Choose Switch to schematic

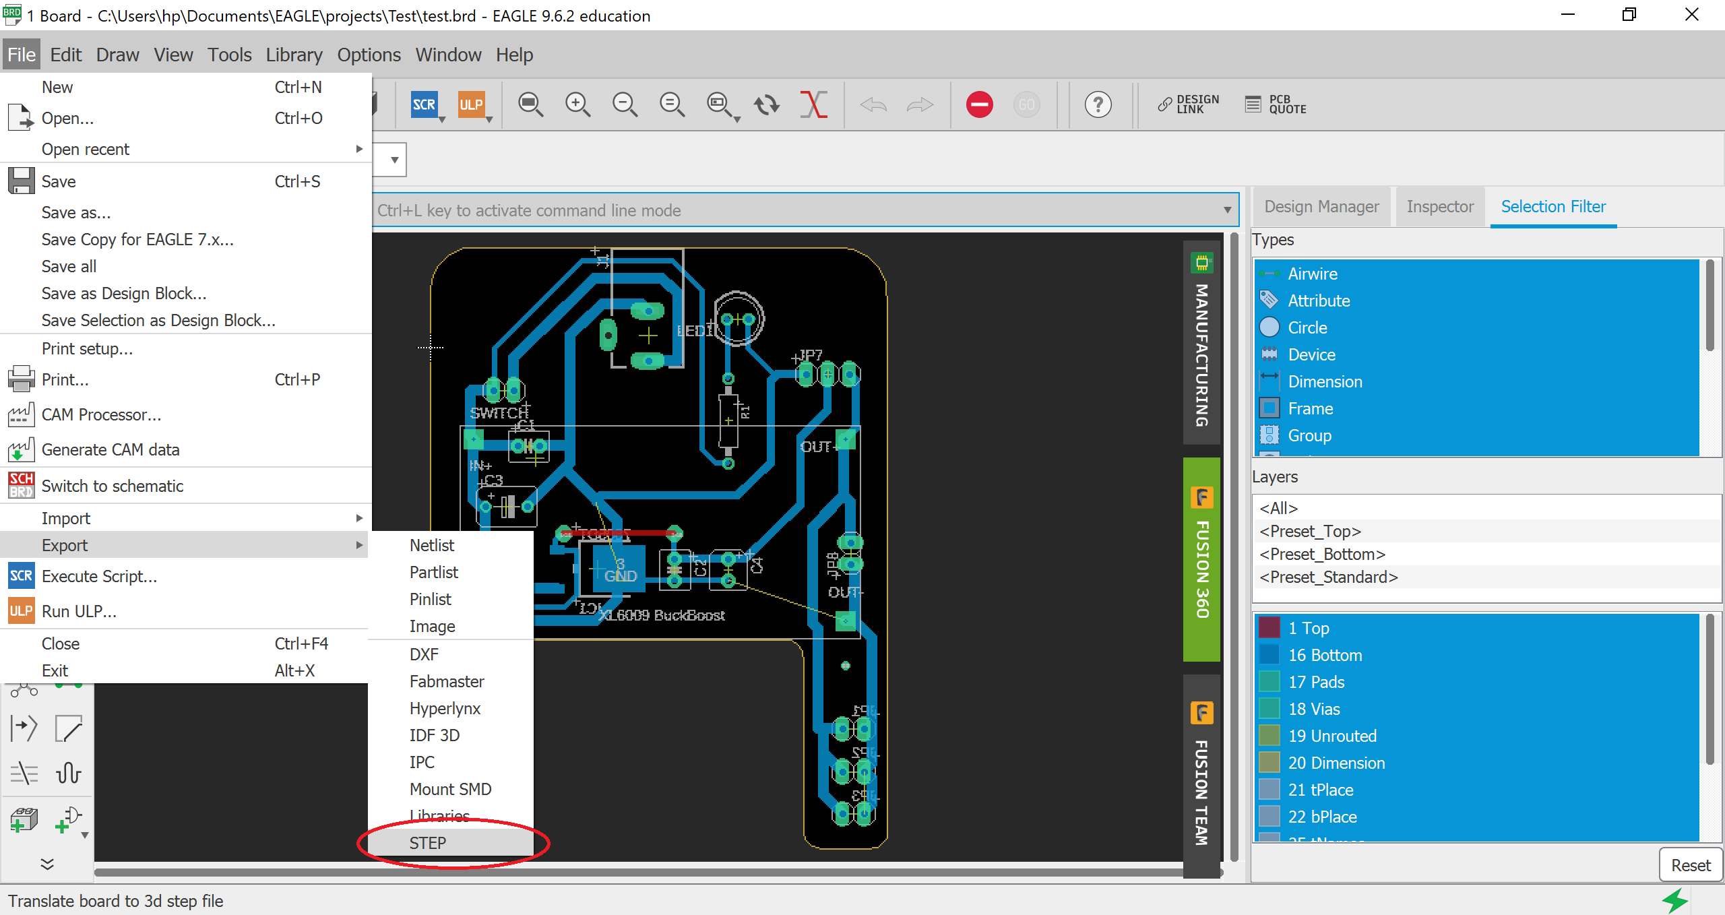pyautogui.click(x=113, y=485)
